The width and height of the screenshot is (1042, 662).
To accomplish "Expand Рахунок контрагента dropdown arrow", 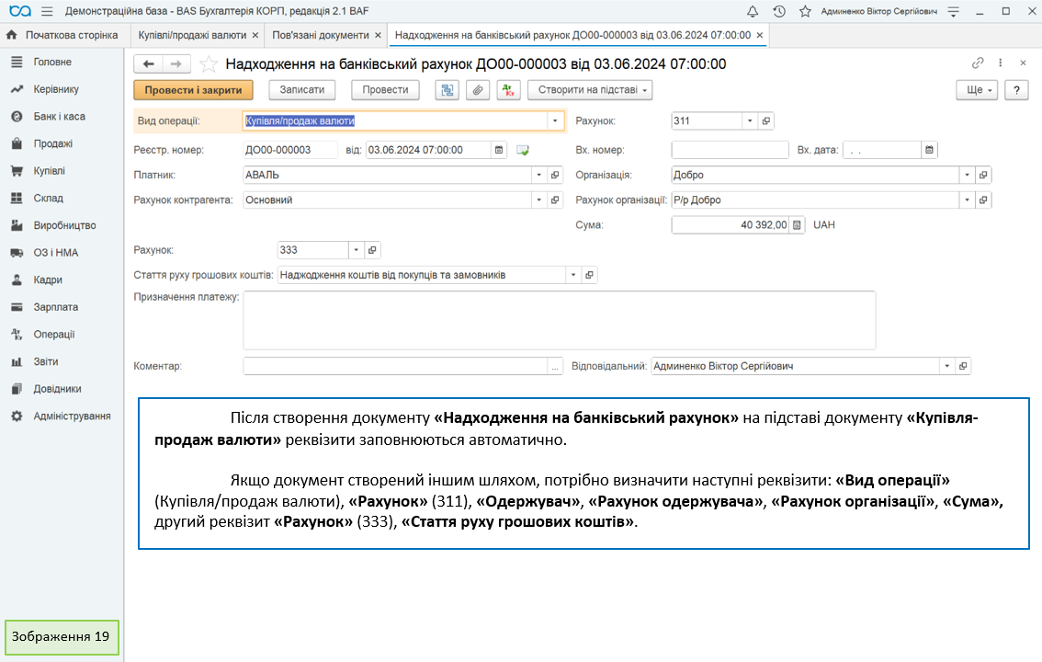I will coord(539,200).
